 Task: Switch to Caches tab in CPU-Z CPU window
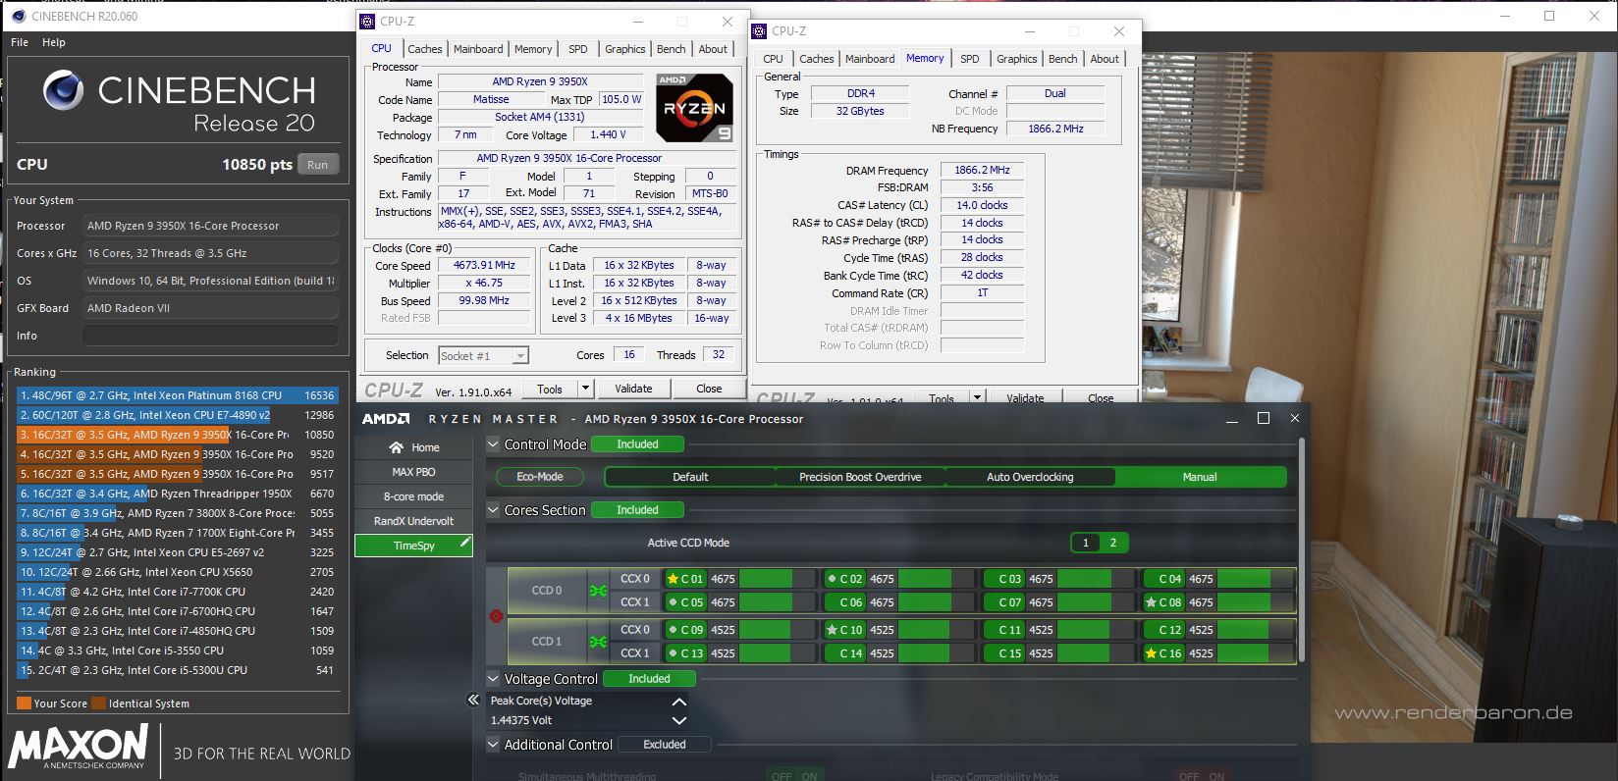click(425, 49)
